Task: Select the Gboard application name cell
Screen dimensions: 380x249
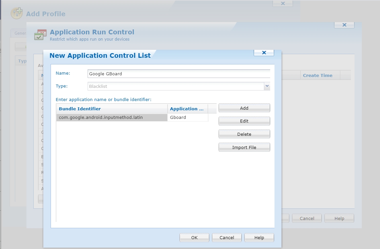Action: point(187,117)
